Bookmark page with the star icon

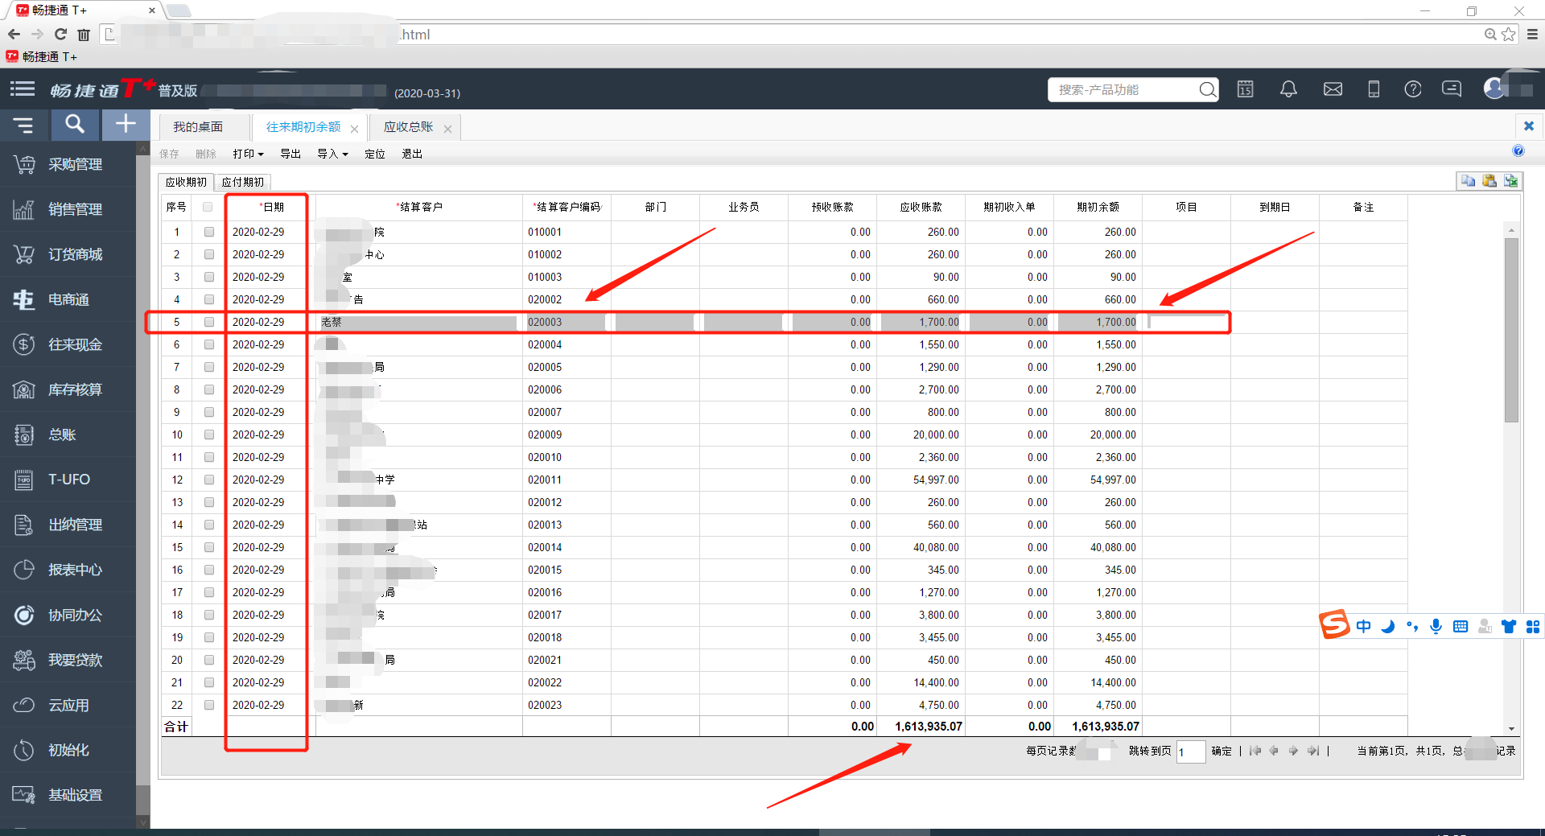click(1509, 34)
